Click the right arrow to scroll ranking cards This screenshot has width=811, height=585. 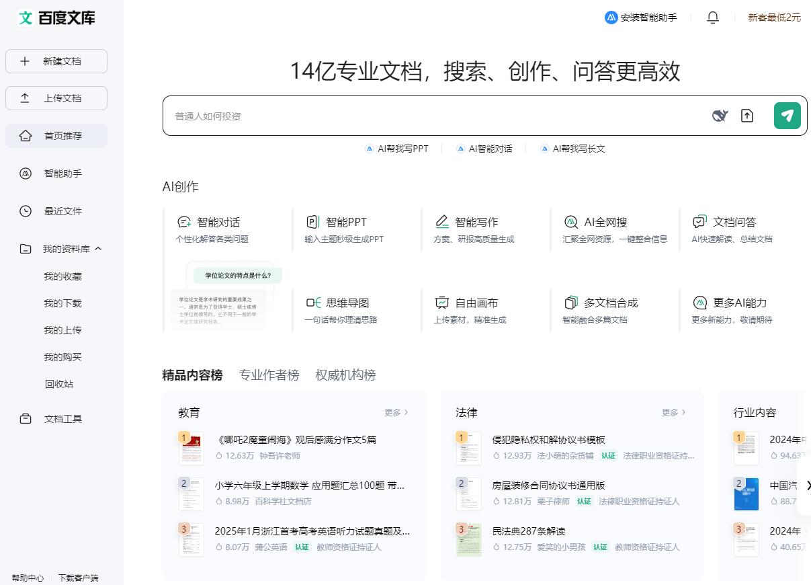tap(808, 485)
